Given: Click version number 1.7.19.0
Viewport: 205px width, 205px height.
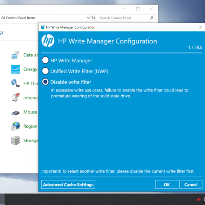Looking at the screenshot, I should (195, 47).
